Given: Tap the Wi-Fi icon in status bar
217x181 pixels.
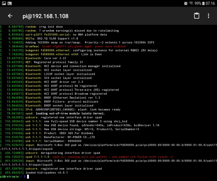Looking at the screenshot, I should (191, 3).
